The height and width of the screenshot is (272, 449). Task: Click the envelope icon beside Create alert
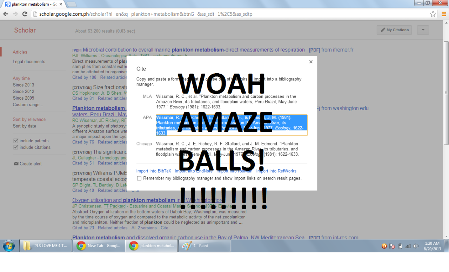pos(16,164)
